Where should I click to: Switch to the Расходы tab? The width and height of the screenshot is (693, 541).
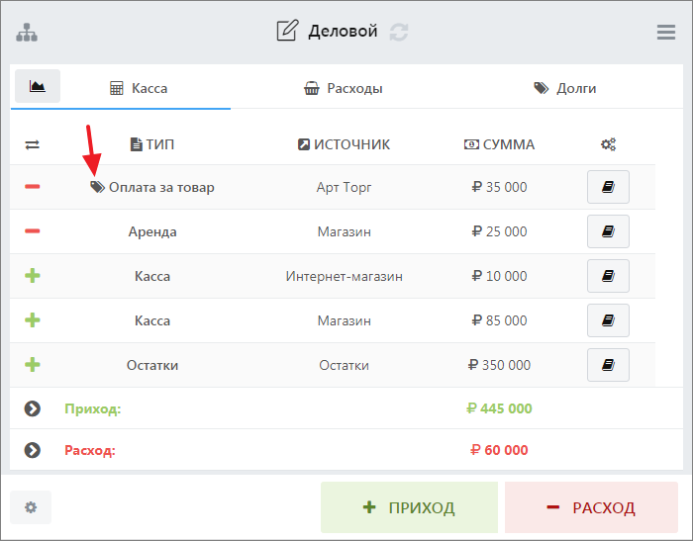(x=344, y=88)
